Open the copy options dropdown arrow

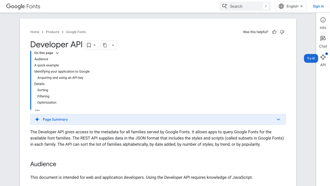click(x=113, y=45)
